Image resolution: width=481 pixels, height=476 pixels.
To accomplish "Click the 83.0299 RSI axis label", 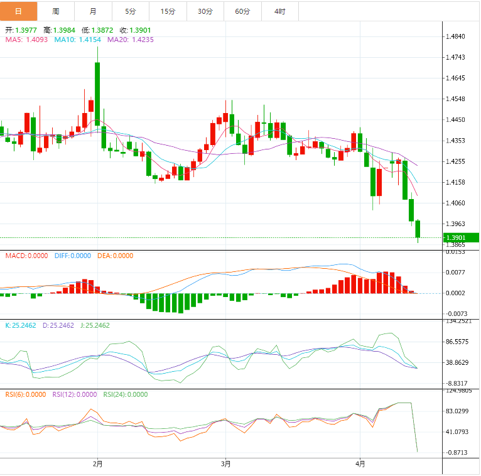I will pyautogui.click(x=457, y=411).
